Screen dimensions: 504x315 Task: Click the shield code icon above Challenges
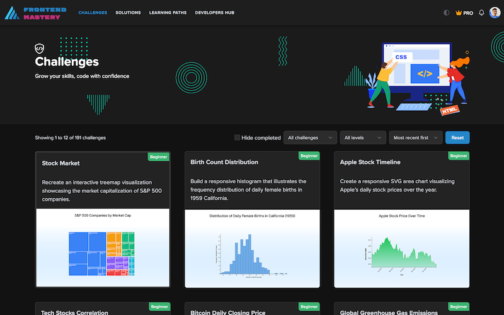(x=40, y=48)
